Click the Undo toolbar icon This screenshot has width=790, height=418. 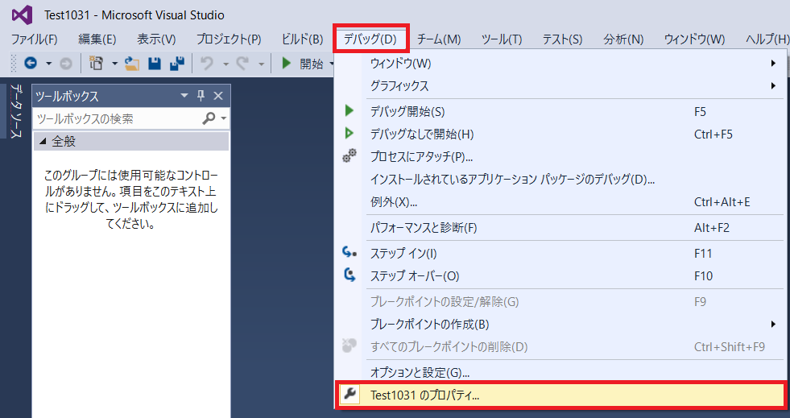click(207, 64)
